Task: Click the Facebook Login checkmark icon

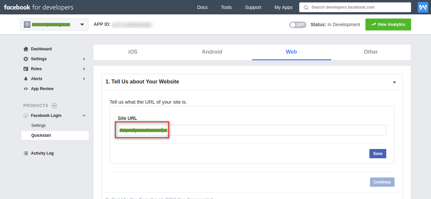Action: 26,116
